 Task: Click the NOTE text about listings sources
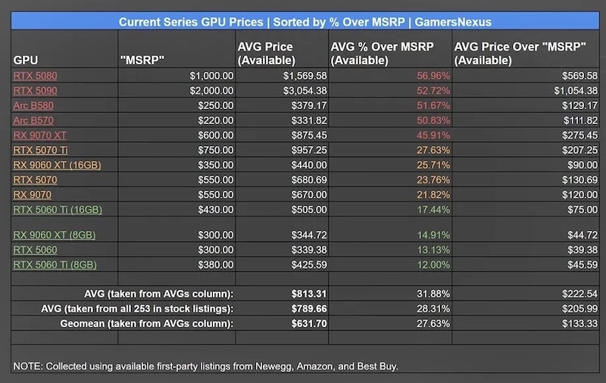(205, 366)
